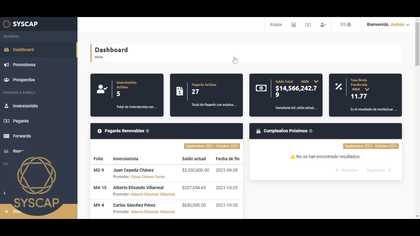The width and height of the screenshot is (420, 236).
Task: Open César Chávez Cerda promoter link
Action: click(148, 177)
